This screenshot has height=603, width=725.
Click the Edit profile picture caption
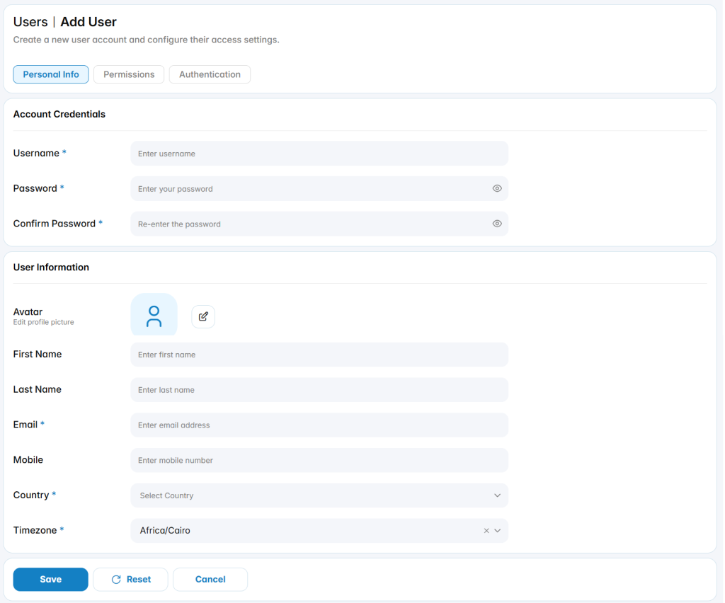click(x=43, y=323)
